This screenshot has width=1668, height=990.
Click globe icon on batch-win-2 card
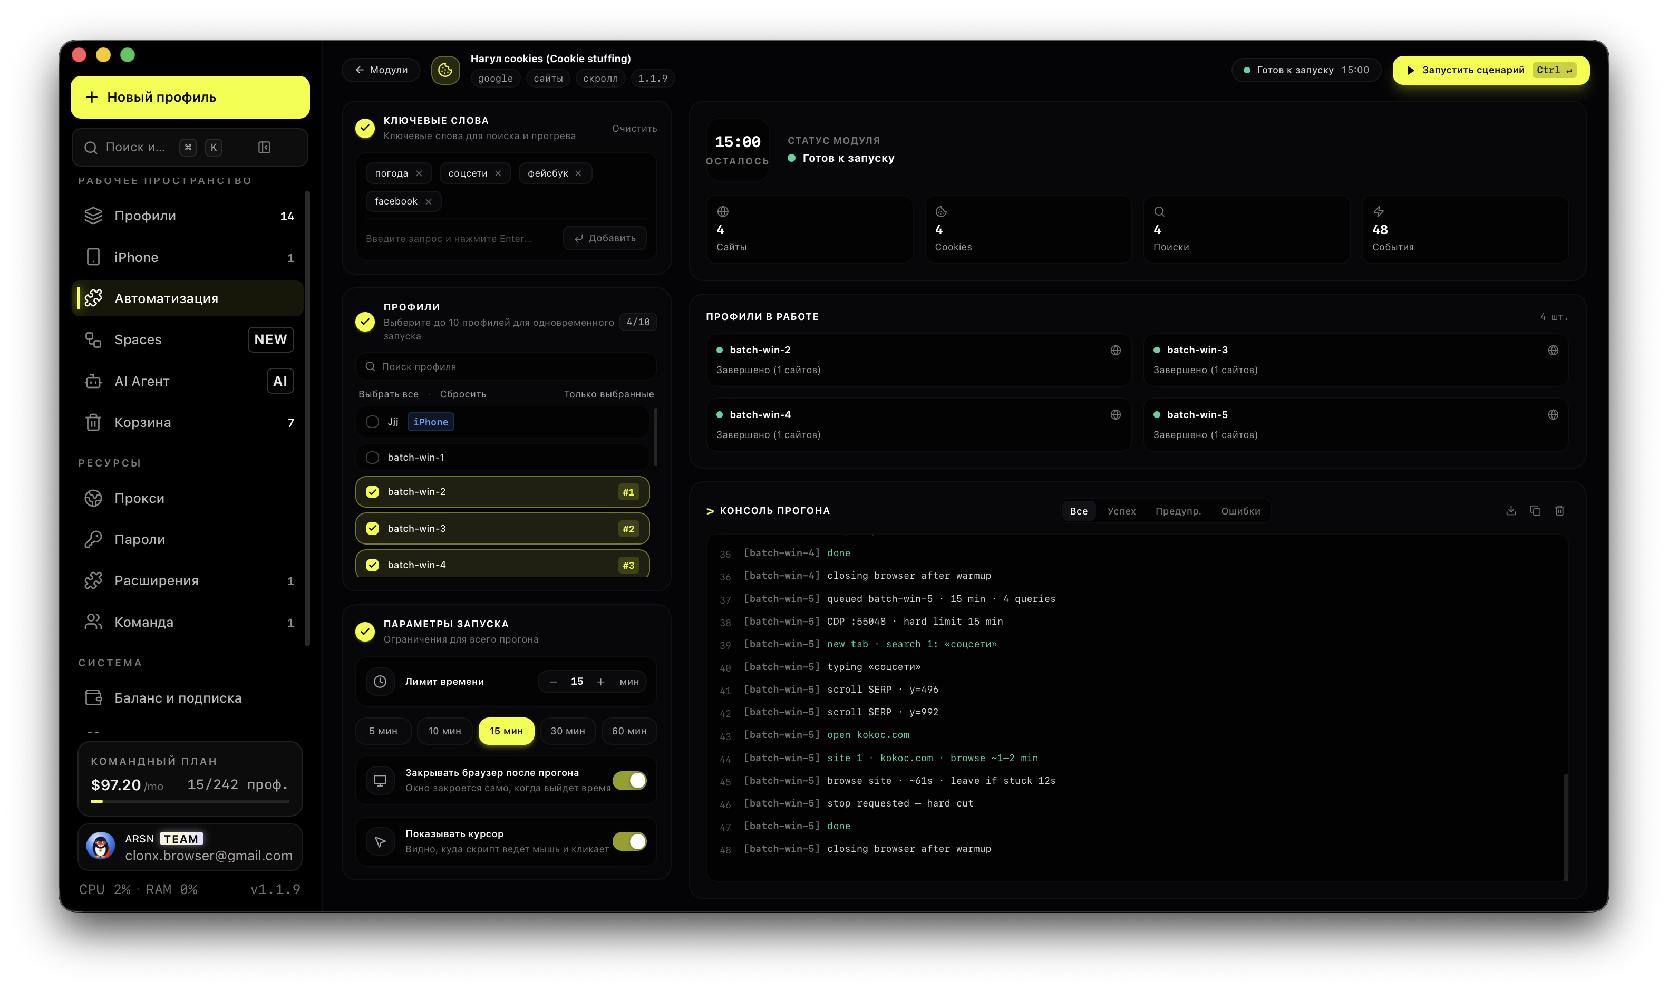(1115, 350)
